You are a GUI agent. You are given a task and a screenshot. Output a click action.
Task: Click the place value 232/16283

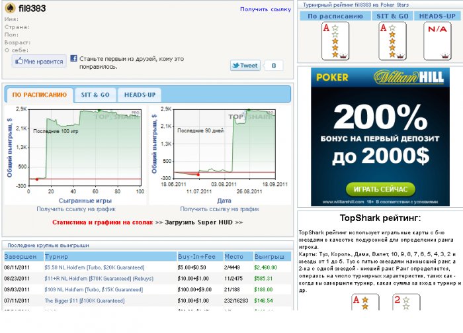pyautogui.click(x=236, y=301)
